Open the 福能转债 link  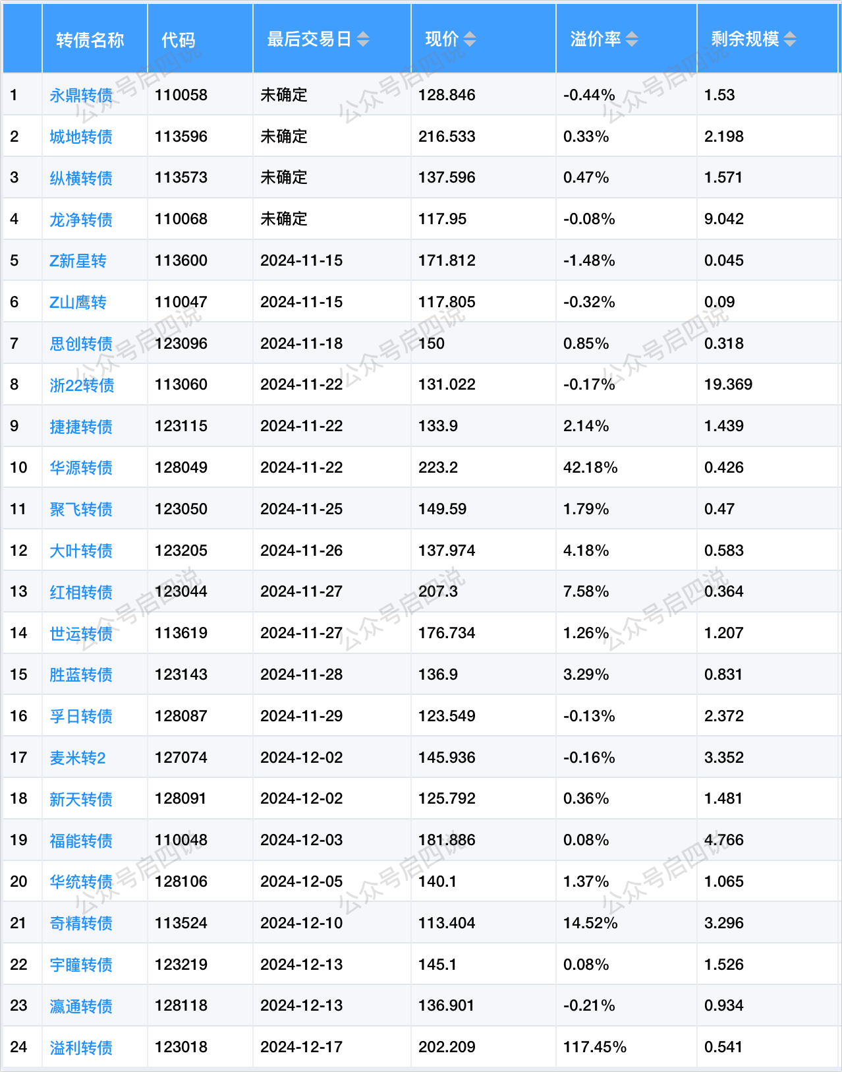click(81, 841)
